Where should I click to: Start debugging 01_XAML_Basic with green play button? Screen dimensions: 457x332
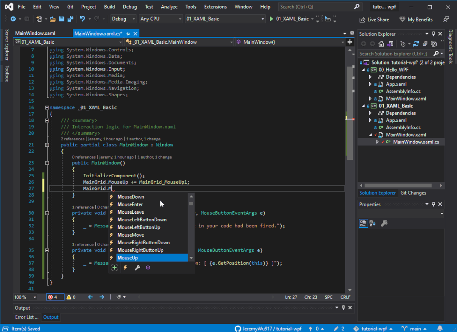271,19
